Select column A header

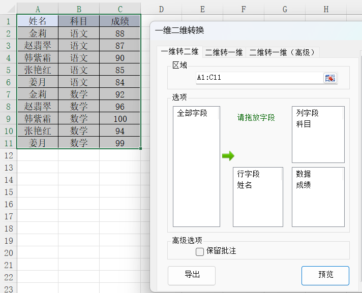pyautogui.click(x=38, y=9)
